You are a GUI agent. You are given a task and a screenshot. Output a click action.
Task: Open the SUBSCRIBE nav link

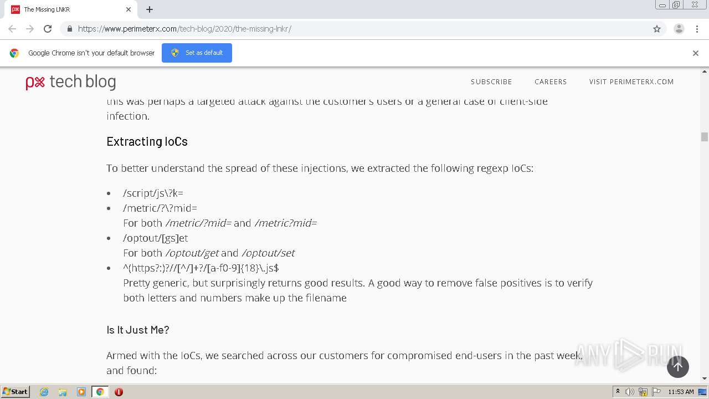click(491, 81)
